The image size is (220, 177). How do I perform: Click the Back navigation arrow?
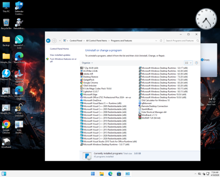(x=48, y=41)
